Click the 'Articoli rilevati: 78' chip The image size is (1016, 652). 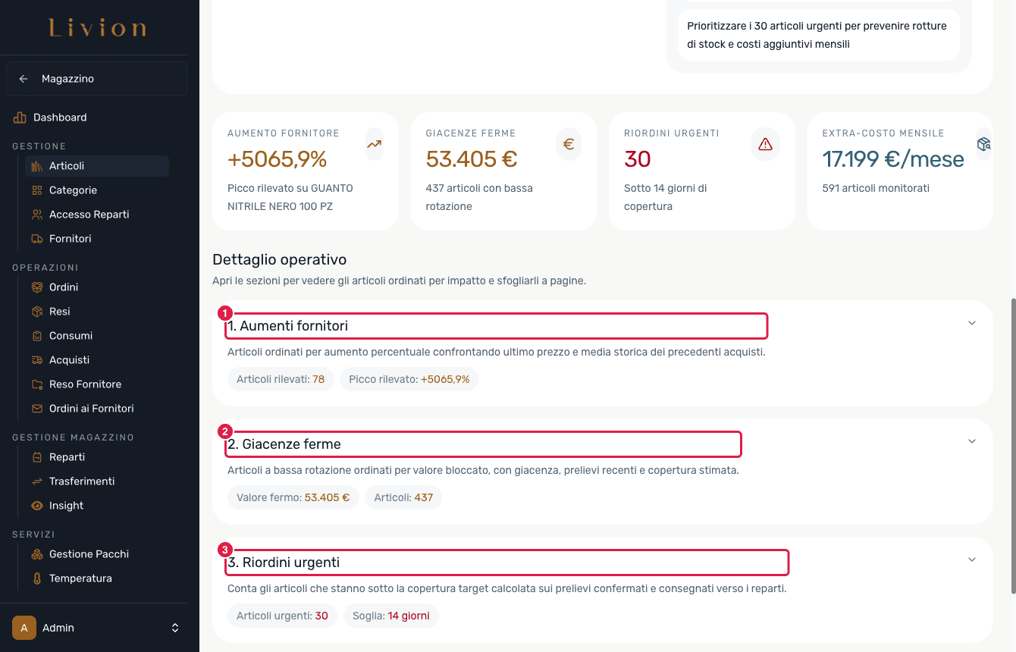point(281,379)
